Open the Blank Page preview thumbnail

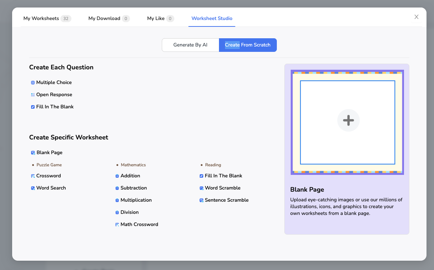coord(347,122)
